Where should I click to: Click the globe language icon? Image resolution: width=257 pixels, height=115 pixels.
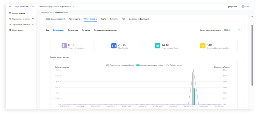(229, 7)
